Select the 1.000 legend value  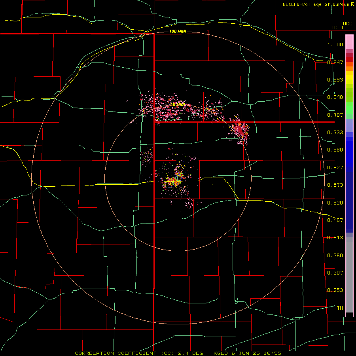335,44
